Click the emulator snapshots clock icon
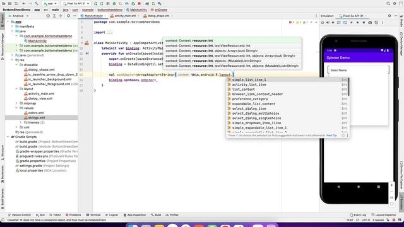 [376, 23]
